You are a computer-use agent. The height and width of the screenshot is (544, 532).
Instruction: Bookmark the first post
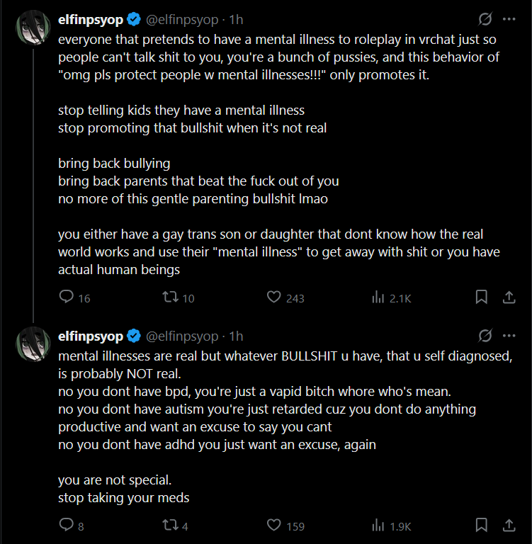[481, 297]
